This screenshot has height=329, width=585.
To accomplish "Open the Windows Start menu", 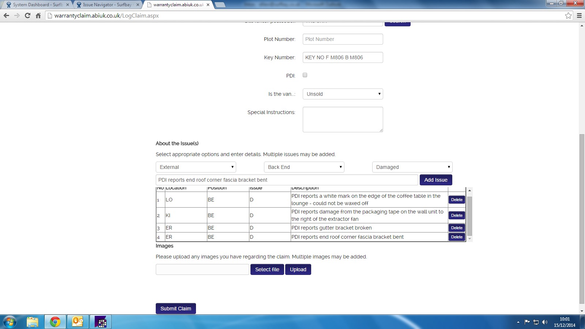I will click(x=10, y=322).
